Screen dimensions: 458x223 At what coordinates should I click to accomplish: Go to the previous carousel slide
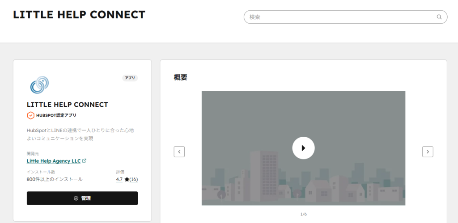[x=179, y=151]
